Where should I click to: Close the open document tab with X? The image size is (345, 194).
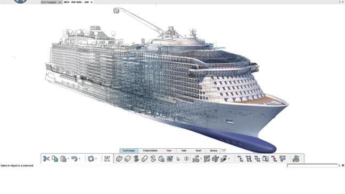92,2
